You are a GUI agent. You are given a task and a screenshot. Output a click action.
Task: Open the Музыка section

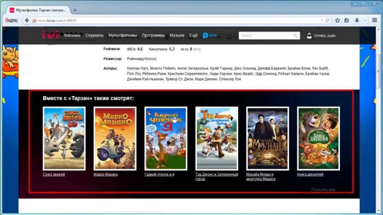(x=177, y=35)
